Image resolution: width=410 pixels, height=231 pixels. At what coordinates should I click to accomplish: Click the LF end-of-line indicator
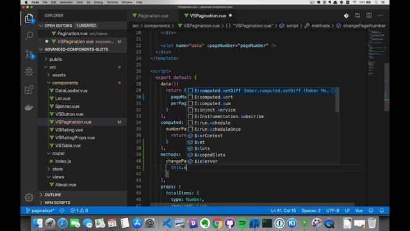347,210
